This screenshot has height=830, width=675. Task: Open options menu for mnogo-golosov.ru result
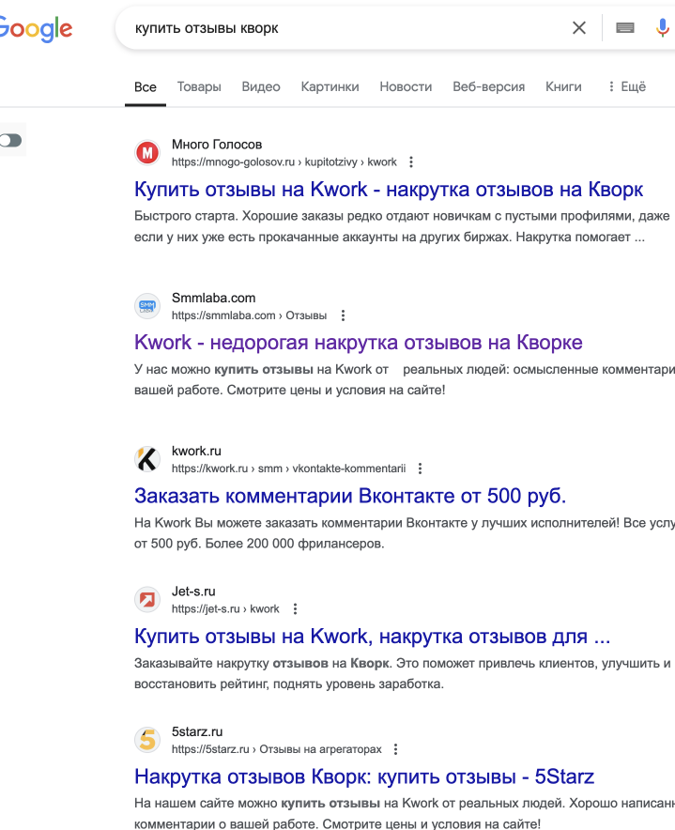(x=411, y=162)
